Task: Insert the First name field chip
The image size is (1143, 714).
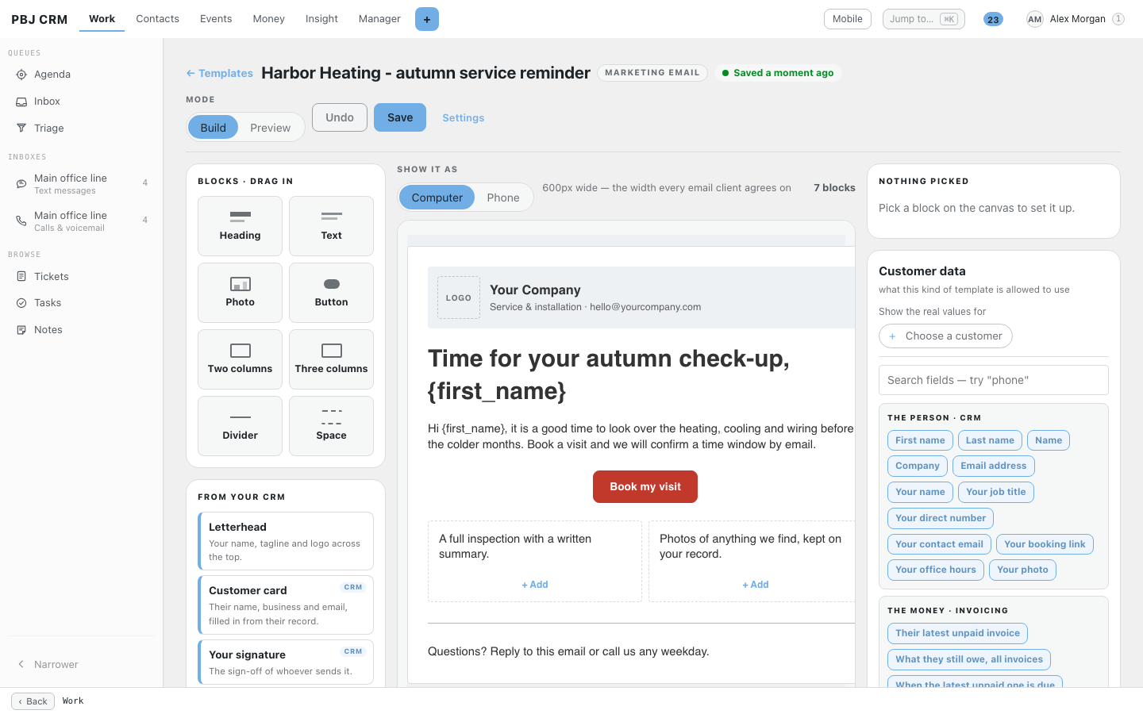Action: click(920, 440)
